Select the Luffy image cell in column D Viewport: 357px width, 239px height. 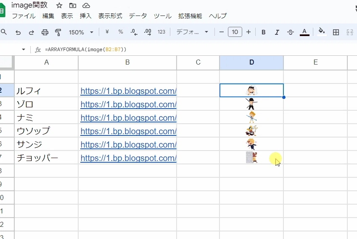[251, 91]
